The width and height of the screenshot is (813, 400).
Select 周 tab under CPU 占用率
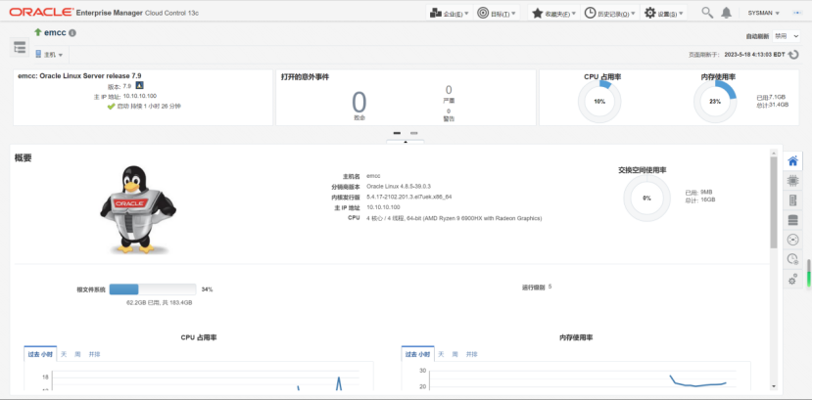coord(77,354)
